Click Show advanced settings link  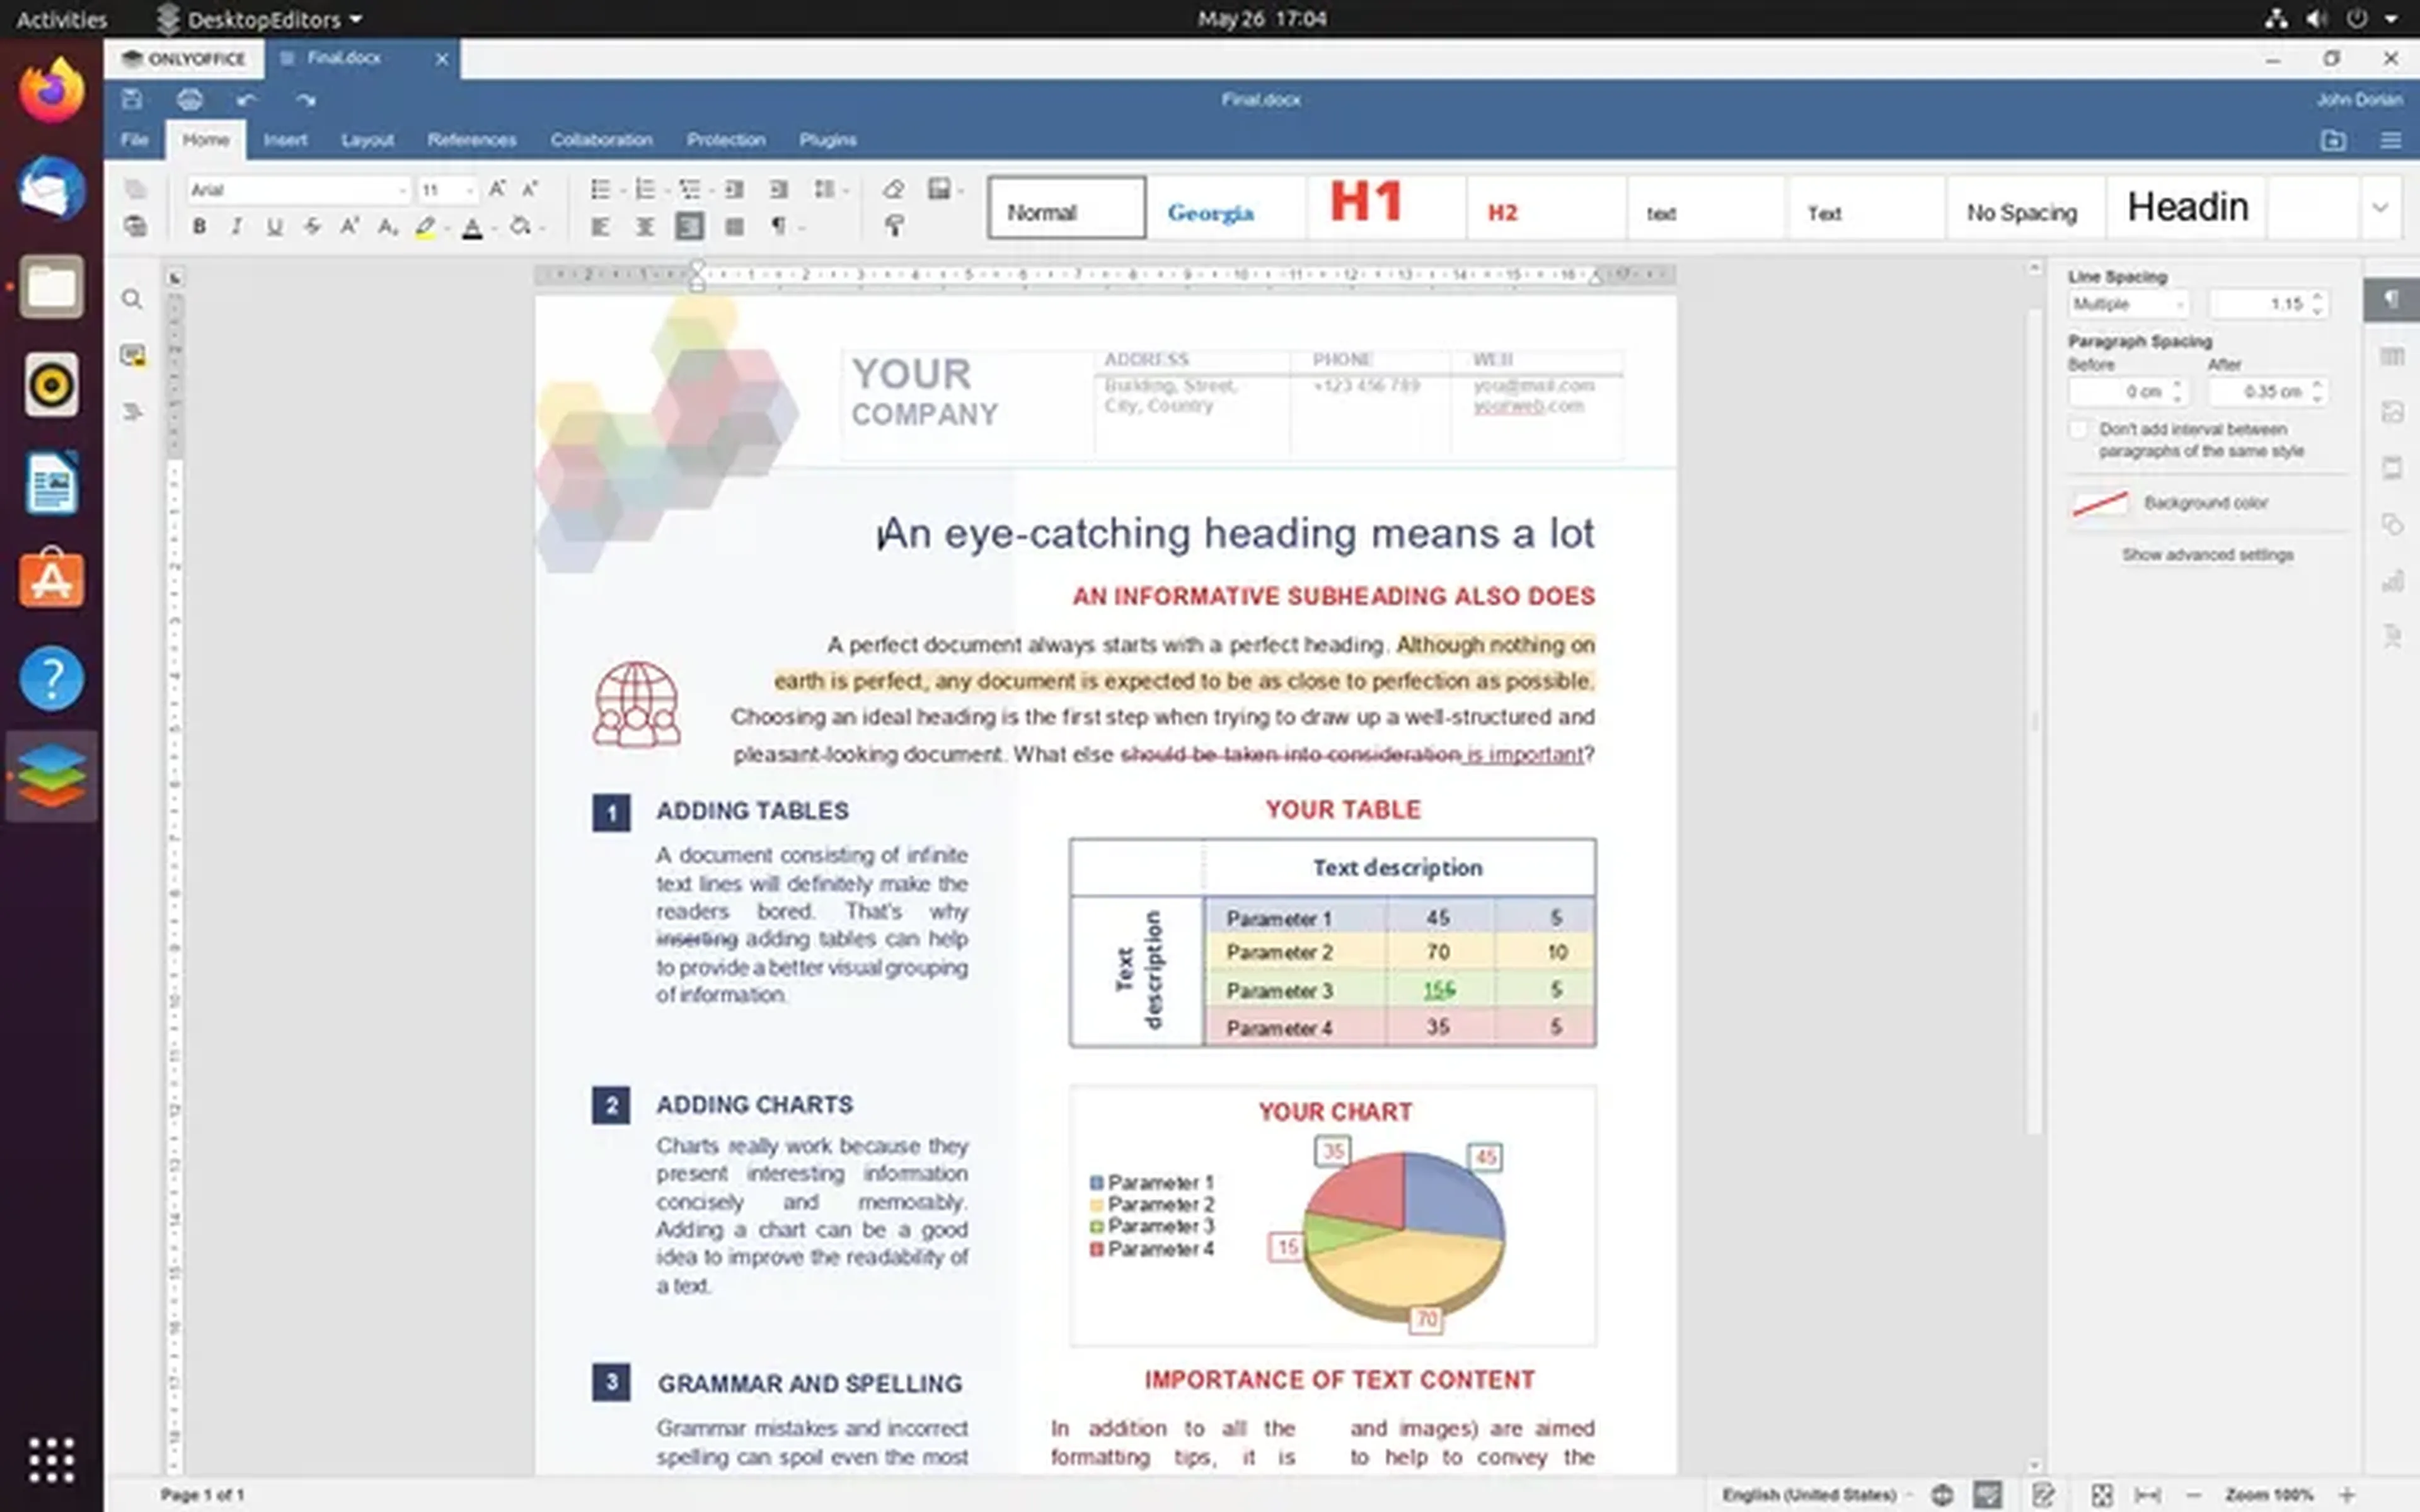pos(2207,555)
